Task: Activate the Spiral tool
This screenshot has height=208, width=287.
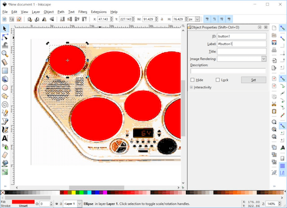Action: [5, 105]
